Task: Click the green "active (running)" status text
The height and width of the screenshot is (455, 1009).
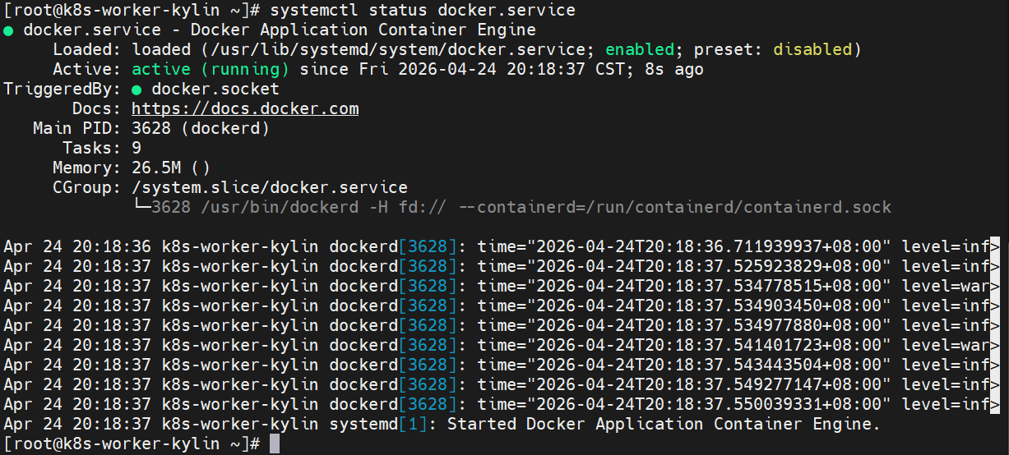Action: [211, 70]
